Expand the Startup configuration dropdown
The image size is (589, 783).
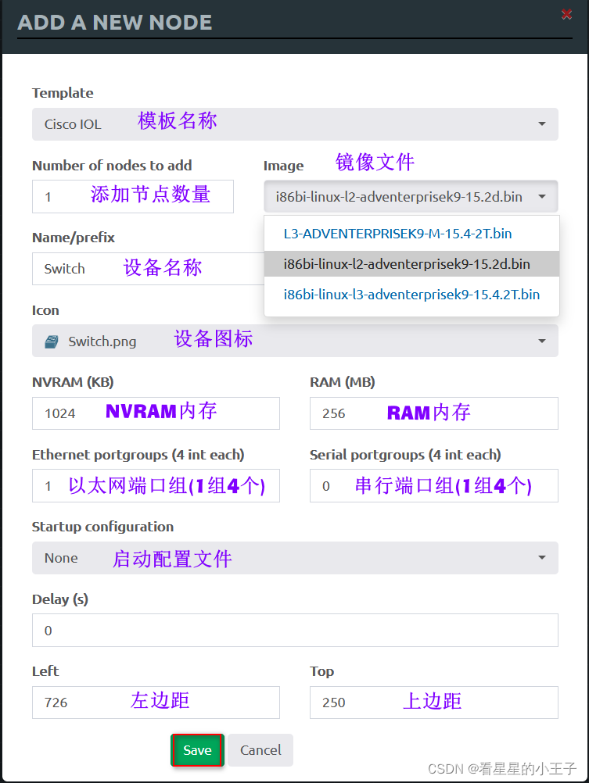click(x=295, y=558)
